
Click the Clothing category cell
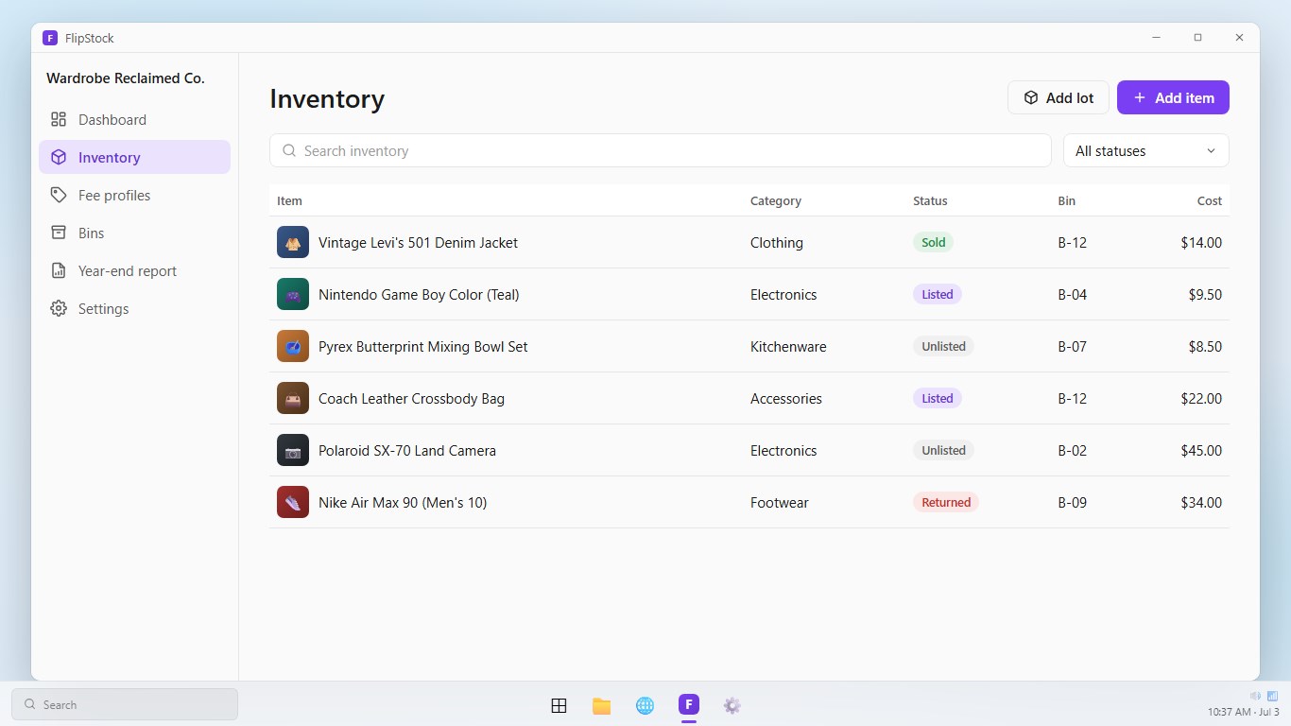(x=777, y=242)
